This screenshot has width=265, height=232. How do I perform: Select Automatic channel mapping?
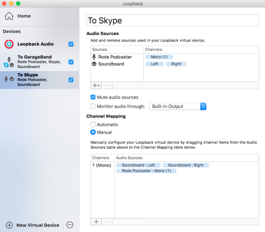(x=93, y=124)
